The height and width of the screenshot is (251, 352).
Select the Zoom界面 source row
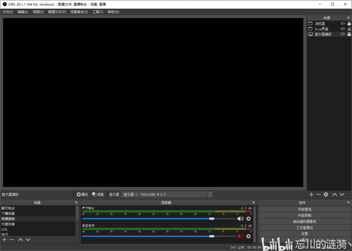[329, 29]
